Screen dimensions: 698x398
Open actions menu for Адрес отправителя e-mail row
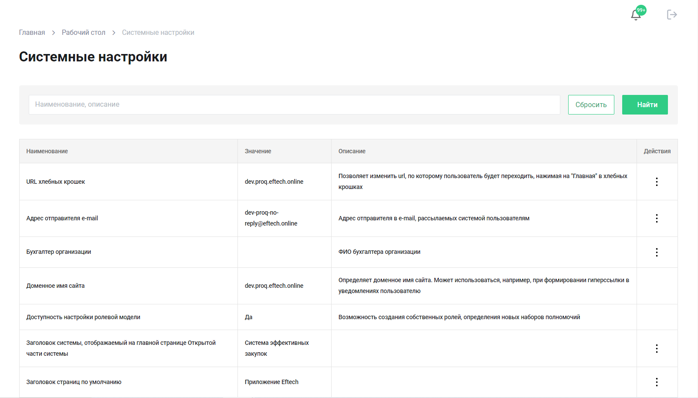tap(657, 218)
